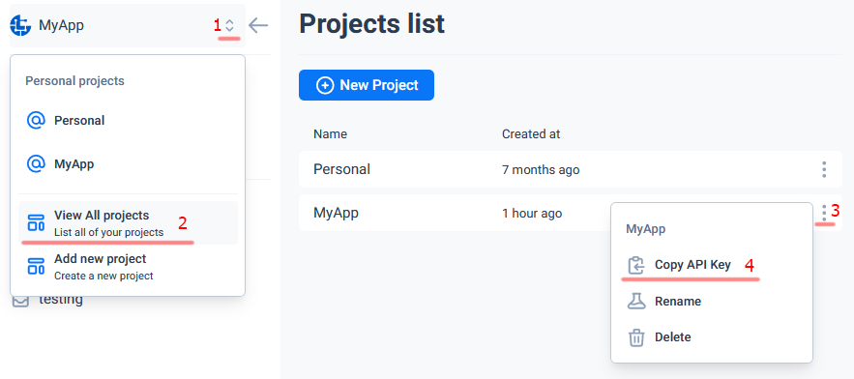
Task: Click the flask icon next to Rename
Action: (636, 301)
